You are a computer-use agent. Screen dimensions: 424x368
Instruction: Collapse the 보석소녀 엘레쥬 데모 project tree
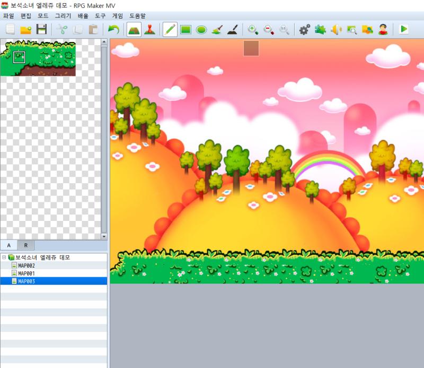[x=4, y=257]
